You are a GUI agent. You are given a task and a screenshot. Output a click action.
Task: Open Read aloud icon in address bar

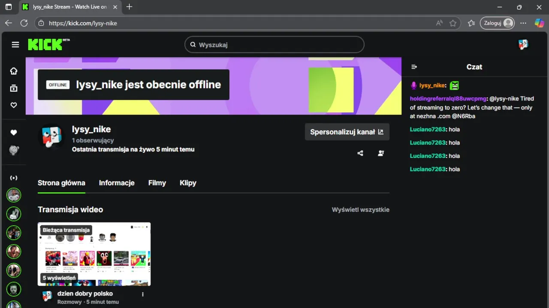point(439,23)
